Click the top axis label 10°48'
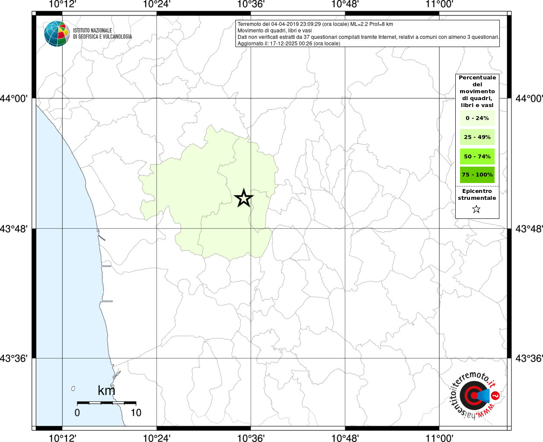The width and height of the screenshot is (543, 442). 345,4
